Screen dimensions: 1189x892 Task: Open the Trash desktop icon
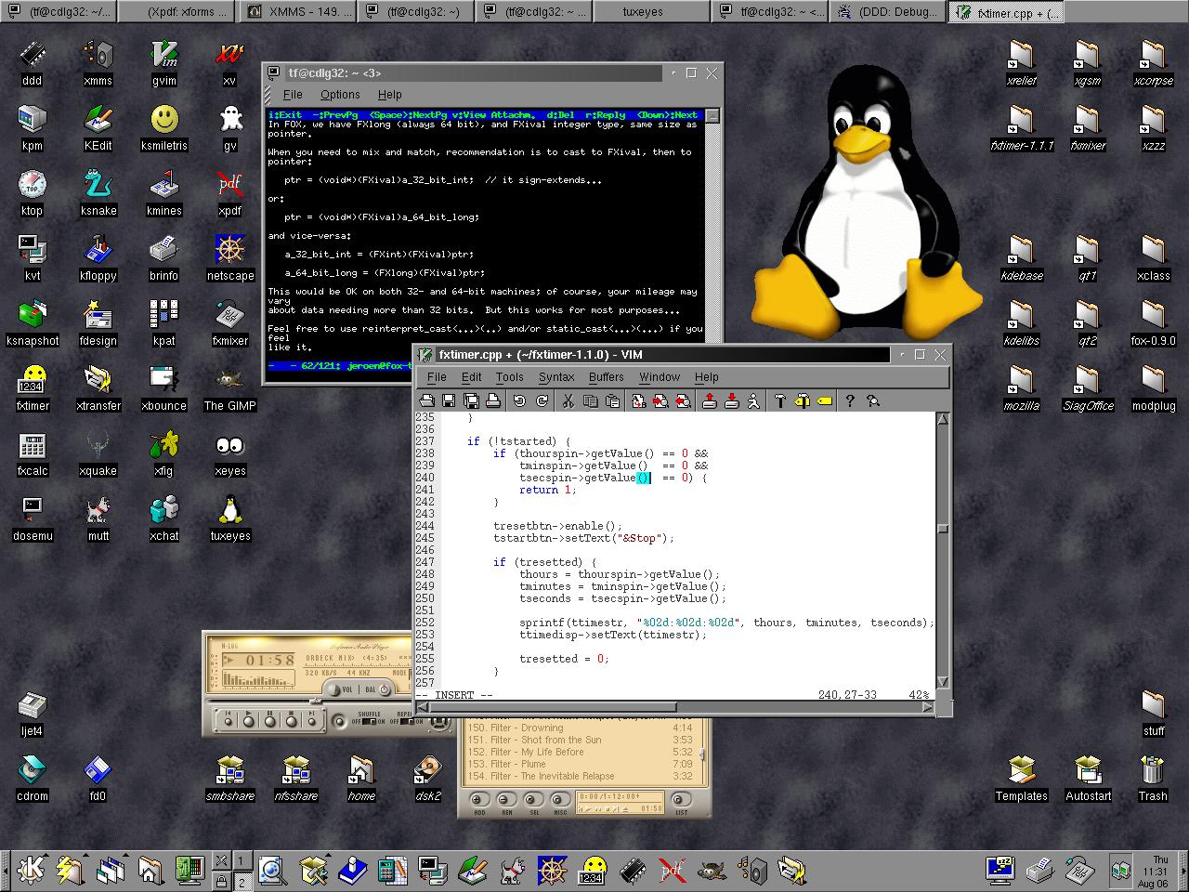coord(1153,778)
